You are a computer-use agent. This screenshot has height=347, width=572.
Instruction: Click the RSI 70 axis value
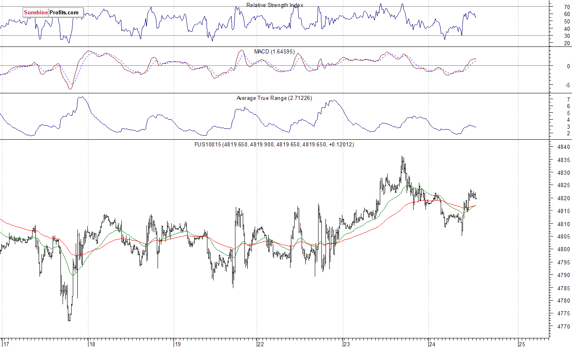click(567, 7)
